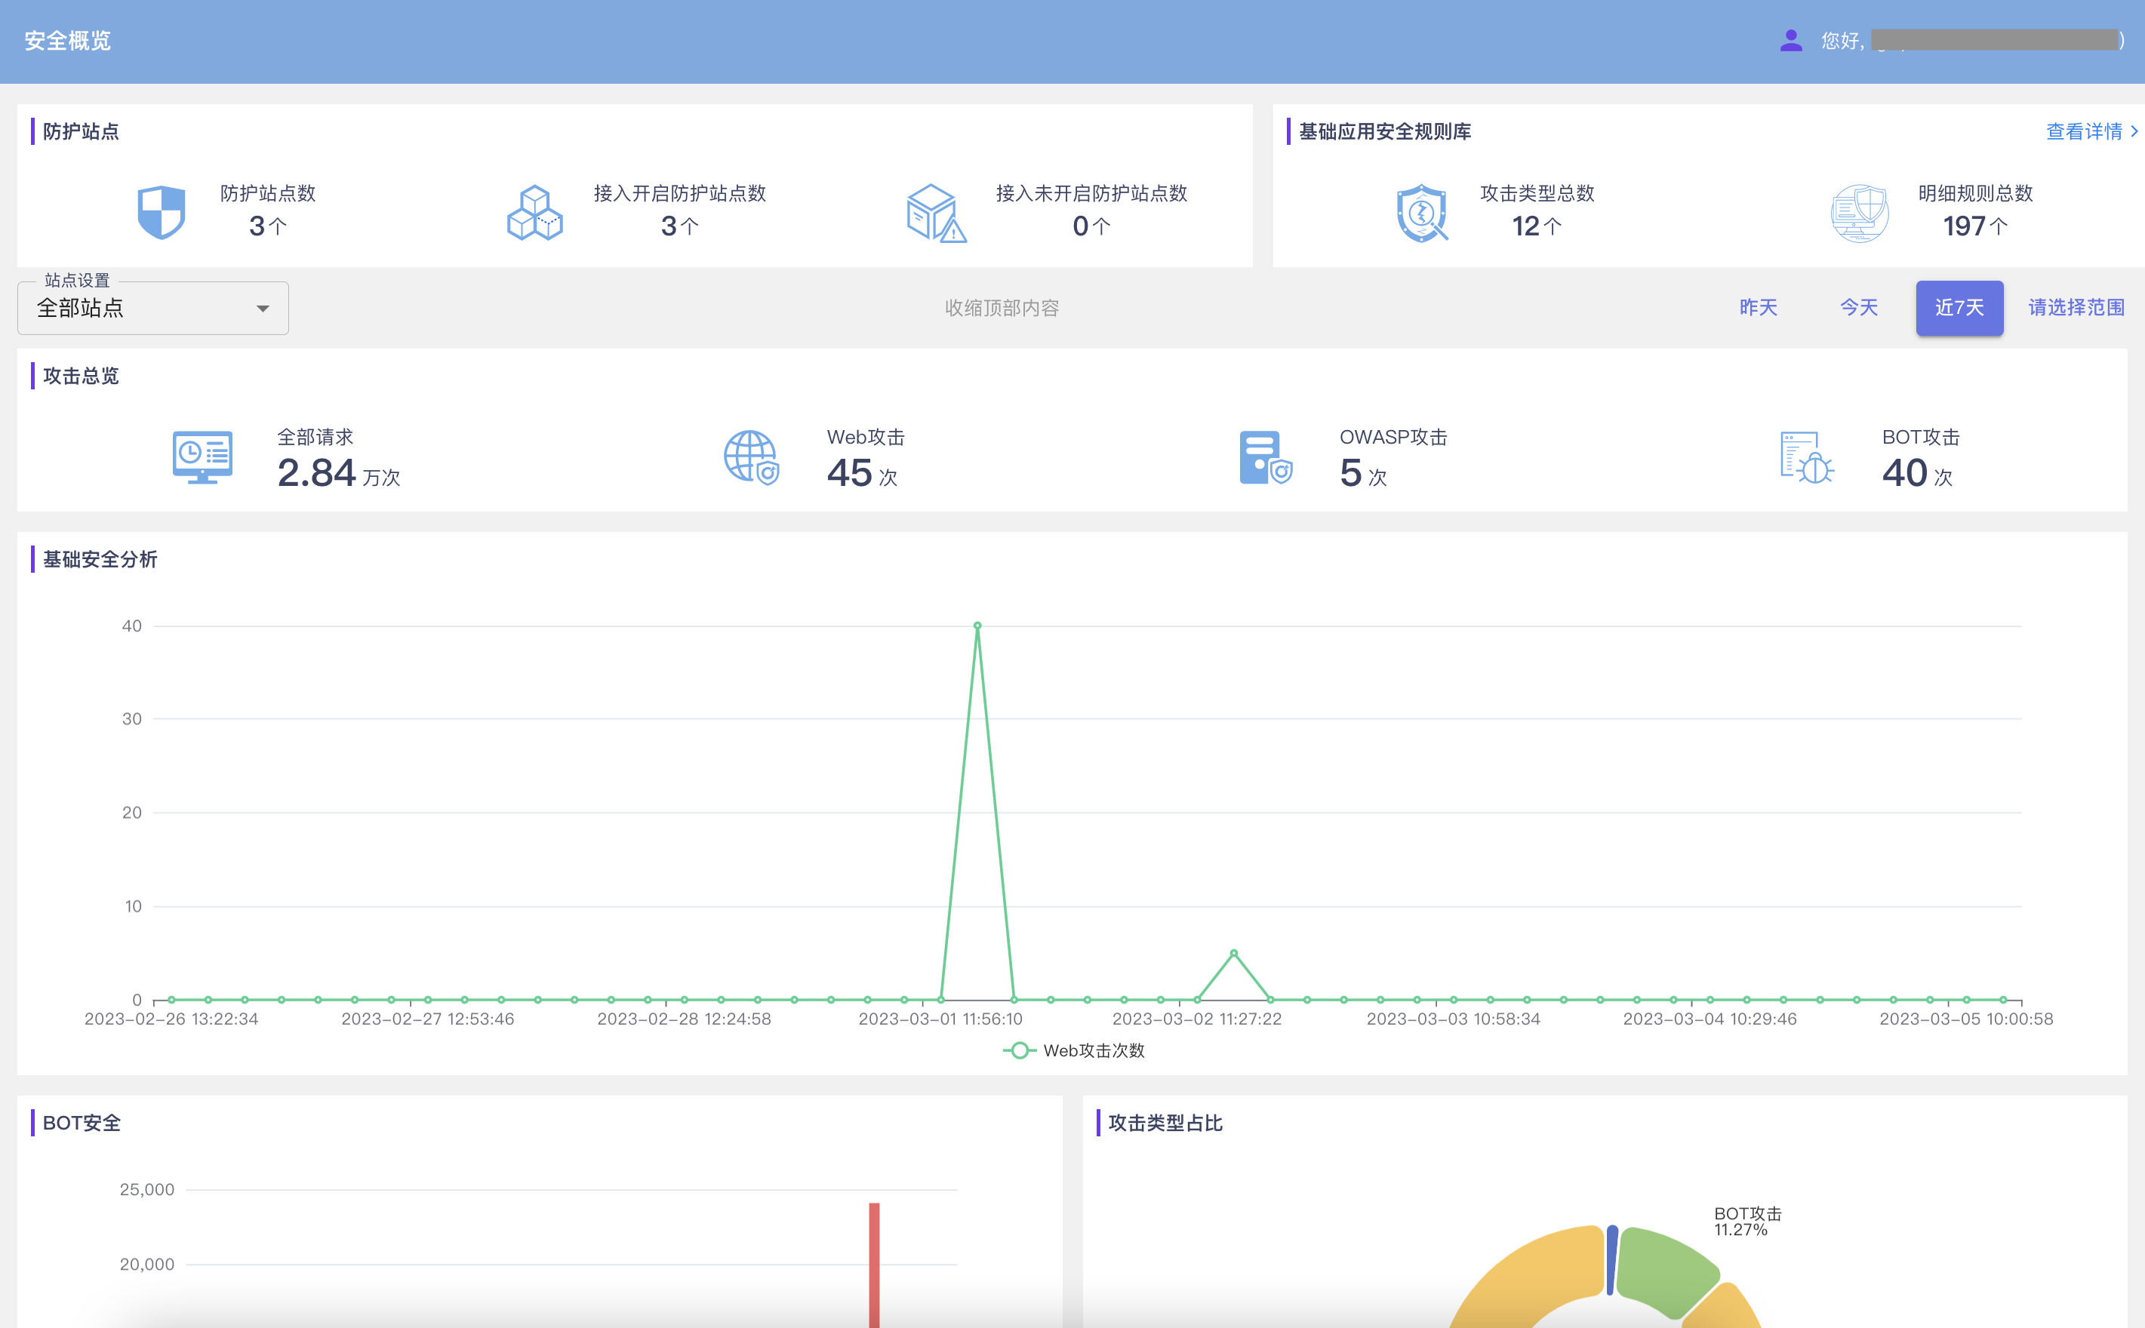2145x1328 pixels.
Task: Click the 2023-03-05 10:00:58 axis label
Action: click(1966, 1019)
